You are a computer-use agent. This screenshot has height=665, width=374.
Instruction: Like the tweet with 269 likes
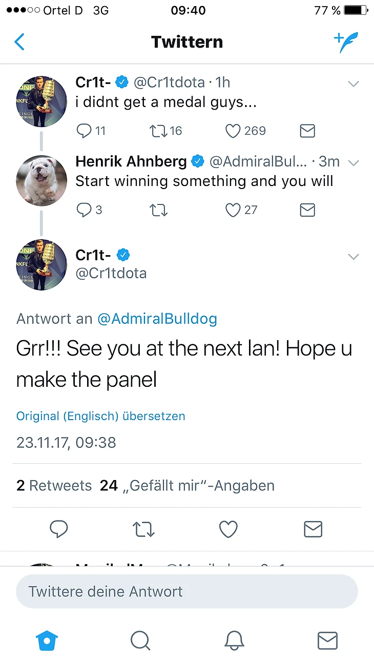click(233, 131)
